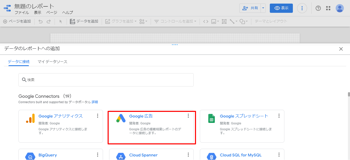Click the Google Analytics bar chart logo

[30, 118]
